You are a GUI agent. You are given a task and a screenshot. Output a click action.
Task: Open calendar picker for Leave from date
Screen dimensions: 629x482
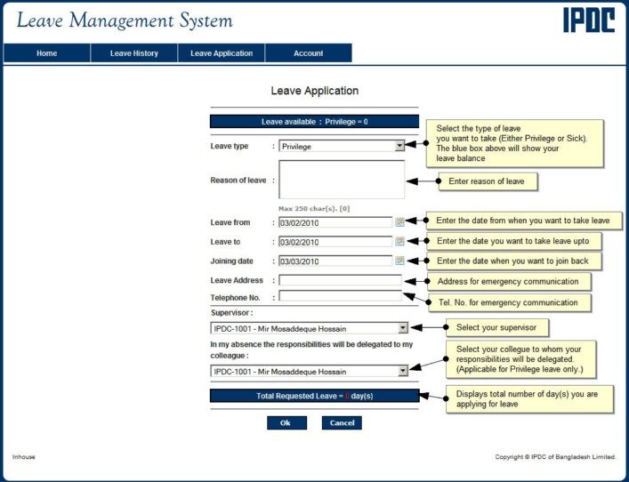(399, 221)
